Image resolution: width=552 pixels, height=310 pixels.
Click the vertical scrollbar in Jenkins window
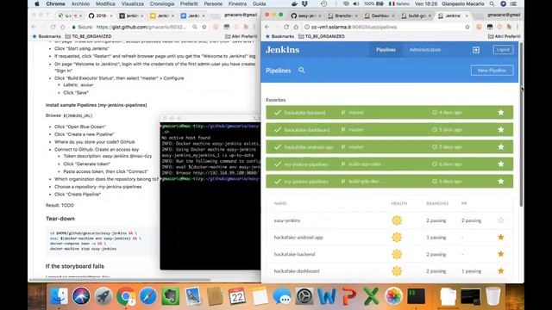(521, 124)
